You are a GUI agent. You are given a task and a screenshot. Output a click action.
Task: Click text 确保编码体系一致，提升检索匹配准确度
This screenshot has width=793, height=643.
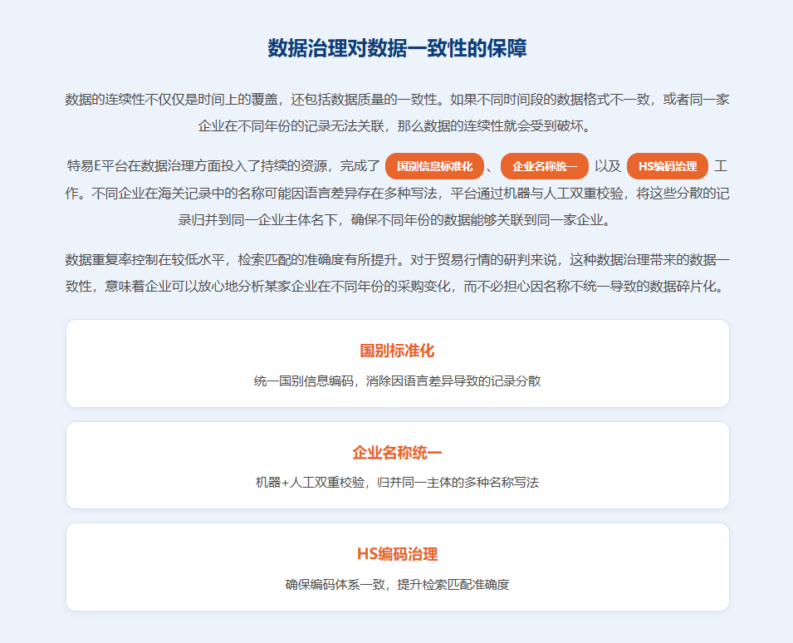[x=397, y=584]
